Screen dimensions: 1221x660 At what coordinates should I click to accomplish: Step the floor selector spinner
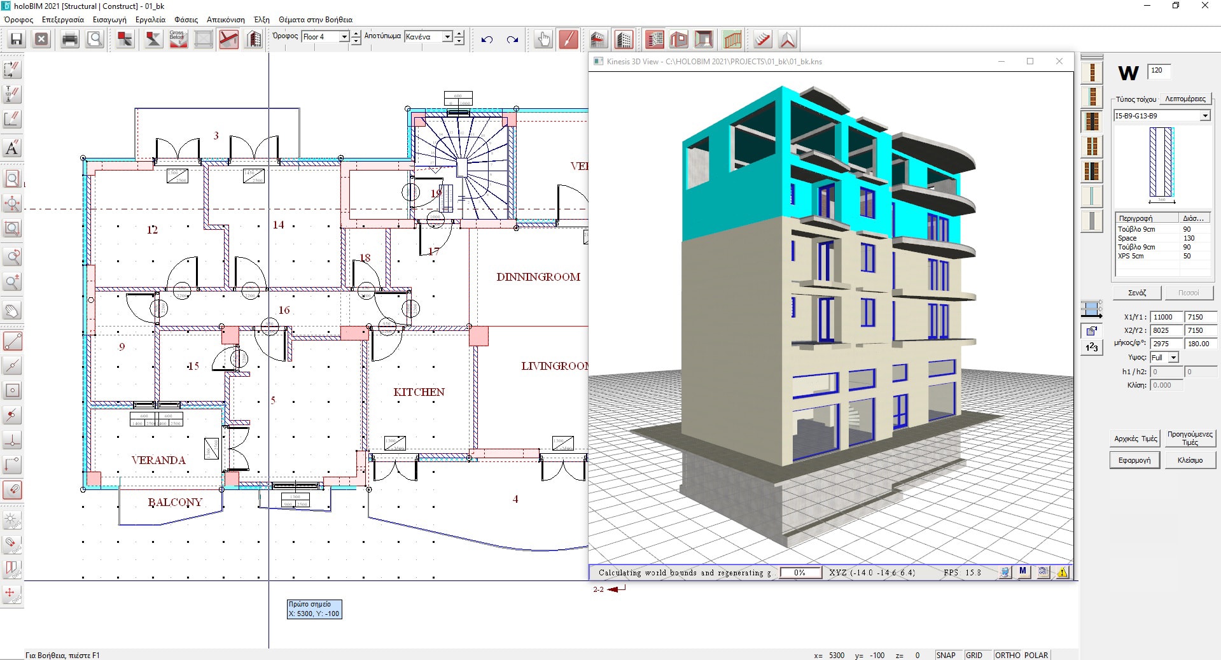[x=356, y=37]
